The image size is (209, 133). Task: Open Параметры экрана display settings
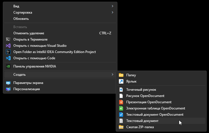point(28,83)
